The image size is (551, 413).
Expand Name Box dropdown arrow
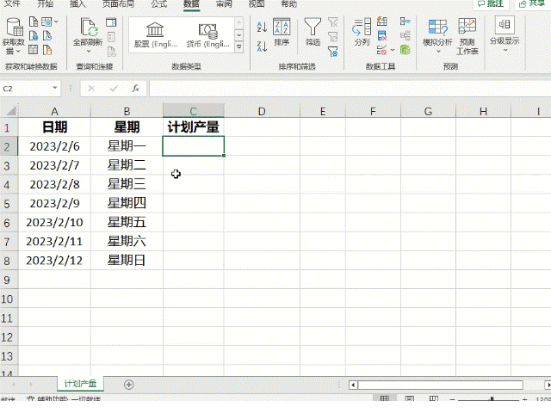tap(55, 88)
